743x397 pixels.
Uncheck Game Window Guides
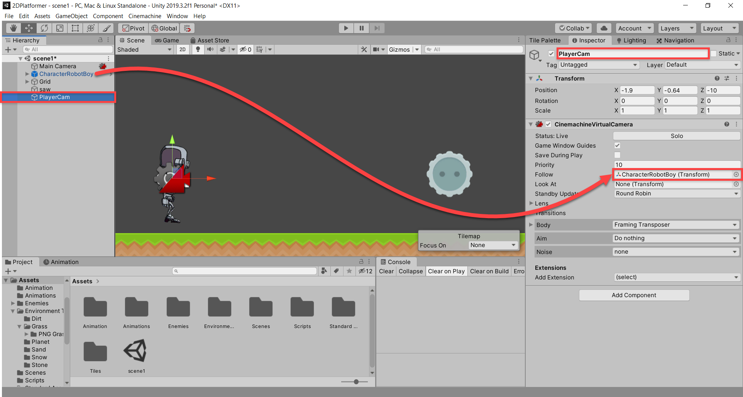617,145
